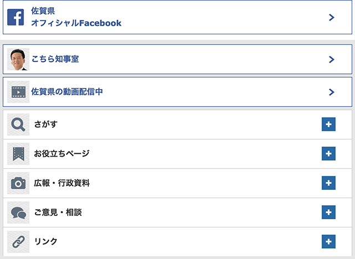The height and width of the screenshot is (259, 355).
Task: Open the こちら知事室 link
Action: [55, 59]
